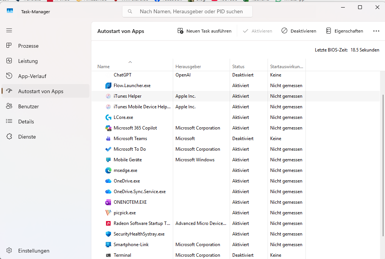
Task: Click the Microsoft To Do checkmark icon
Action: (x=108, y=149)
